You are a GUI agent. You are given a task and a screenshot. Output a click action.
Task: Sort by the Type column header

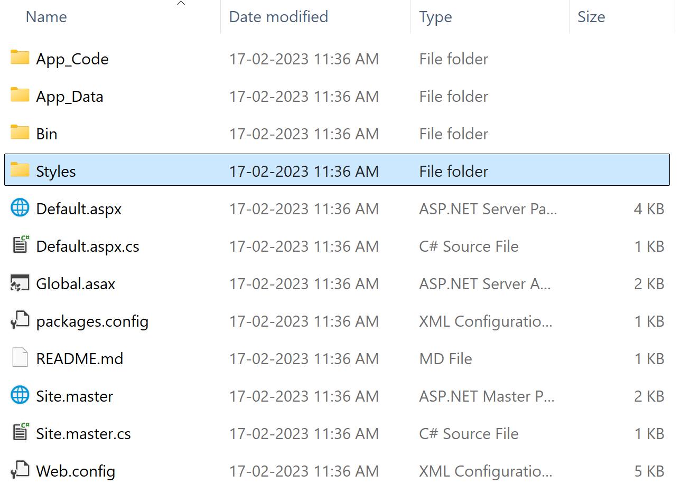click(435, 17)
